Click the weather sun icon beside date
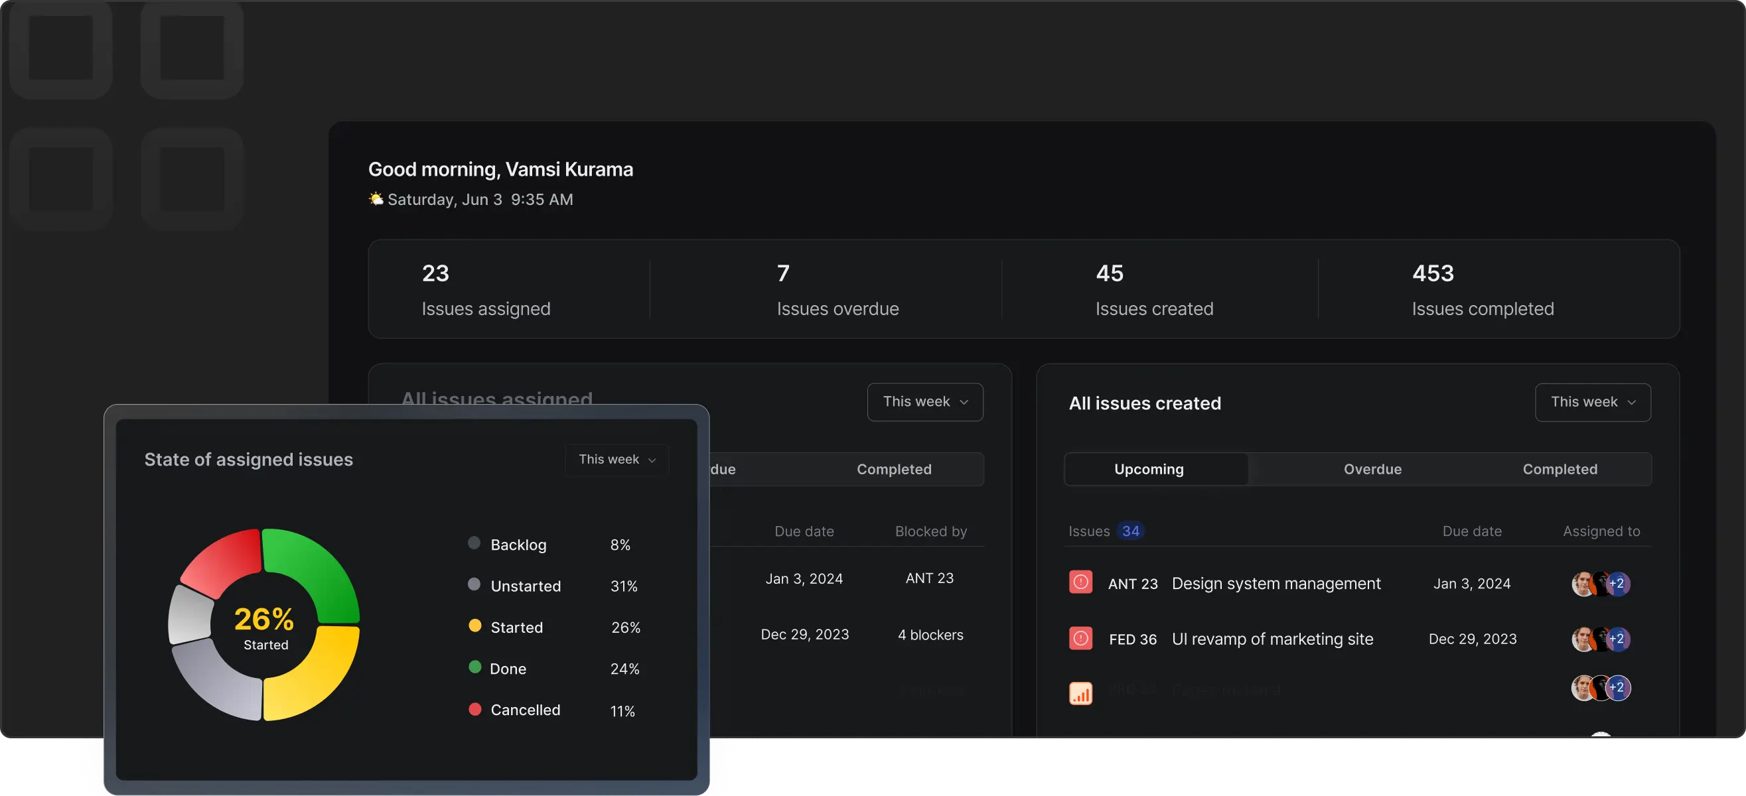The height and width of the screenshot is (796, 1746). pyautogui.click(x=376, y=198)
